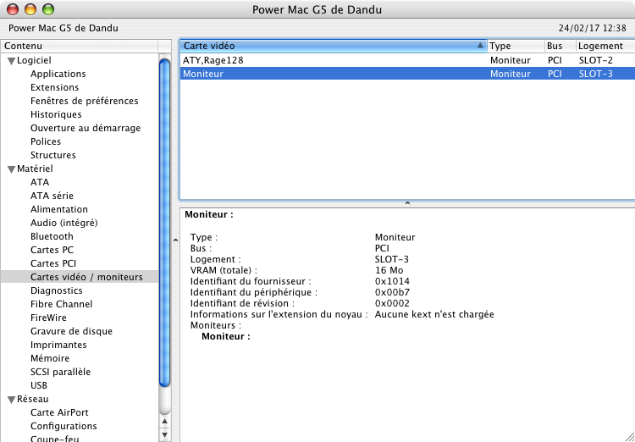The image size is (635, 442).
Task: Select Carte AirPort under Réseau
Action: pyautogui.click(x=59, y=413)
